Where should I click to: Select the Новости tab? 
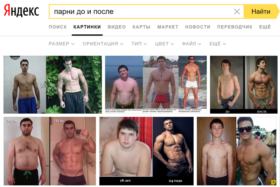[198, 27]
